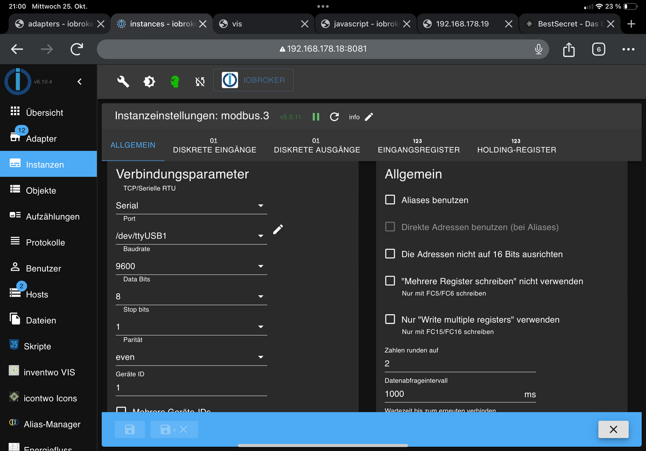The width and height of the screenshot is (646, 451).
Task: Switch to DISKRETE AUSGÄNGE tab
Action: 317,145
